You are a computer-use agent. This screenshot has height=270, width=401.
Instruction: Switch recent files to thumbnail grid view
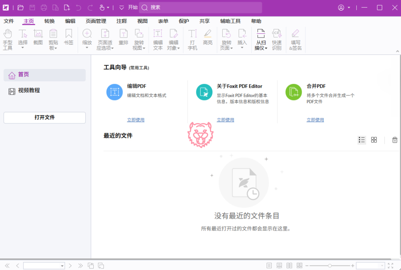[x=374, y=140]
